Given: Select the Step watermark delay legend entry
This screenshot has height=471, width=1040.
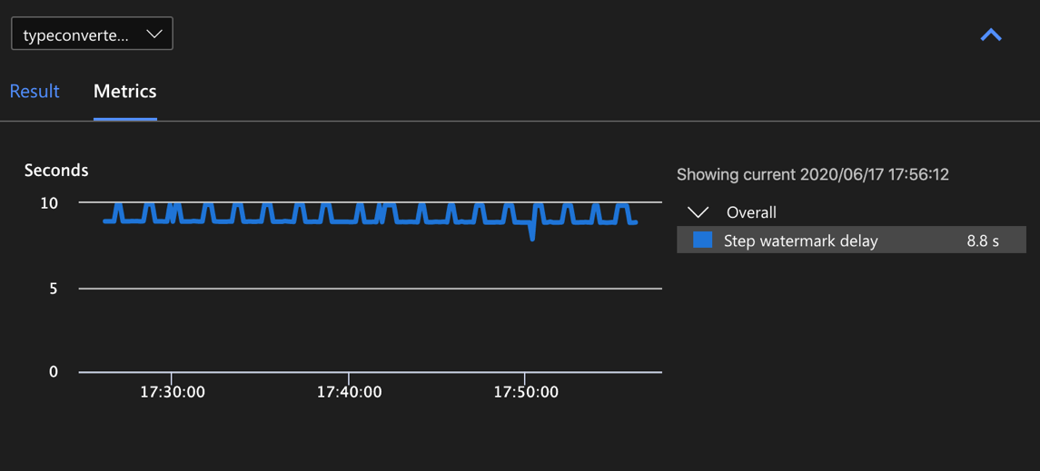Looking at the screenshot, I should [800, 240].
